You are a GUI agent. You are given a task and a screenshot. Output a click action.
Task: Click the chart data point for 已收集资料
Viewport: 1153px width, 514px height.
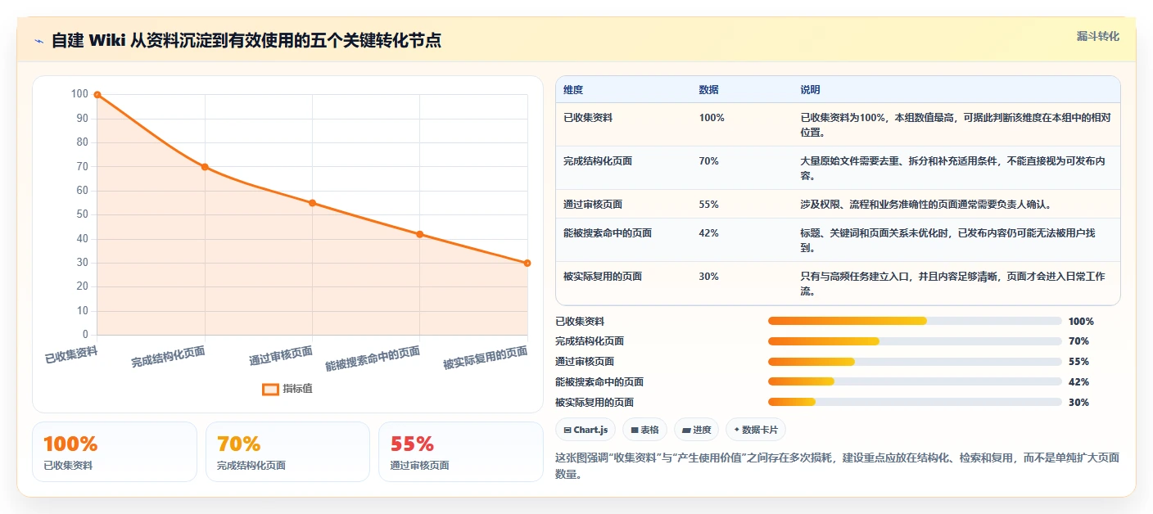pos(97,95)
